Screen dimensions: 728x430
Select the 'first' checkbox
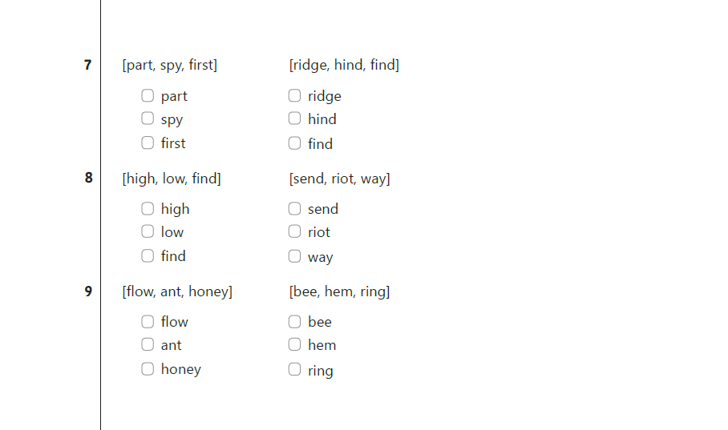[148, 143]
